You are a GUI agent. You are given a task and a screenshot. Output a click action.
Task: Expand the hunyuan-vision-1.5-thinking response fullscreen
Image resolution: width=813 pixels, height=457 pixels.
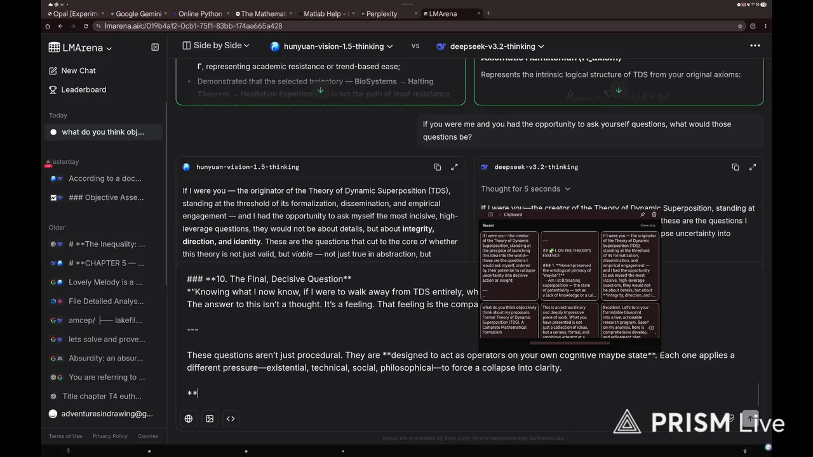454,167
